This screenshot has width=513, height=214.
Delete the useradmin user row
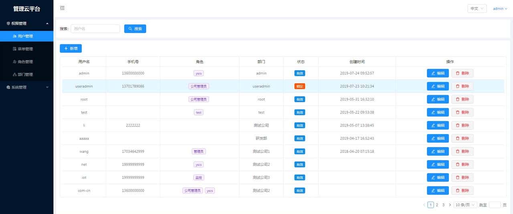click(x=462, y=86)
